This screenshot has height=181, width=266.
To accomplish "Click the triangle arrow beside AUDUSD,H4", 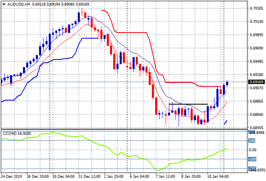I will tap(4, 4).
